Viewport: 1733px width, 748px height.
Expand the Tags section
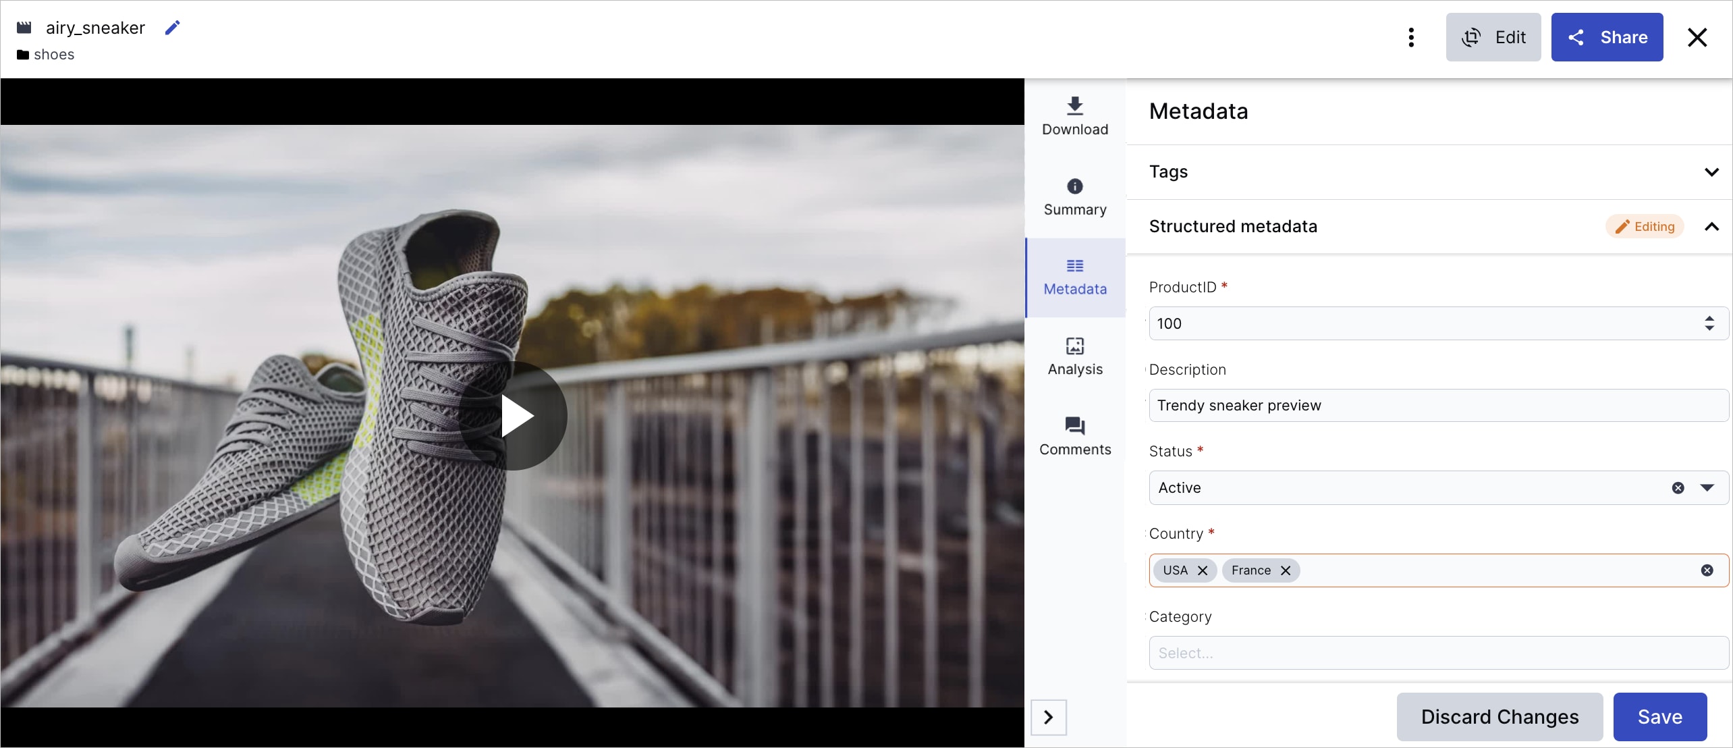[x=1711, y=172]
